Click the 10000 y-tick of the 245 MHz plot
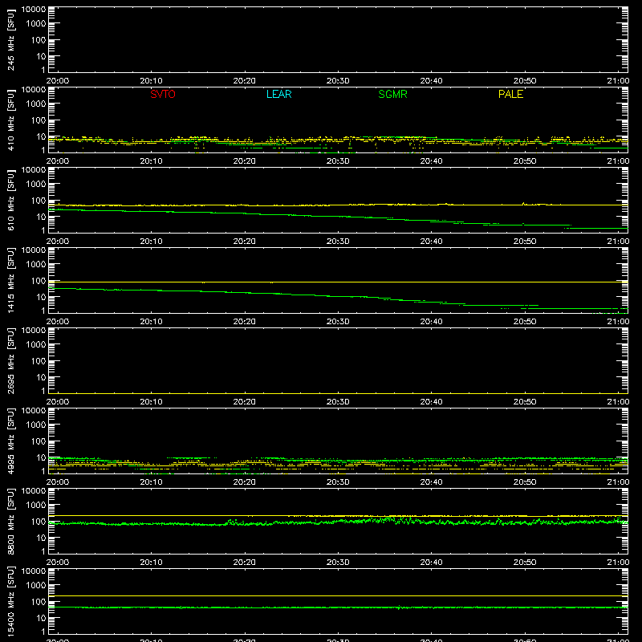Viewport: 642px width, 642px height. click(x=34, y=10)
